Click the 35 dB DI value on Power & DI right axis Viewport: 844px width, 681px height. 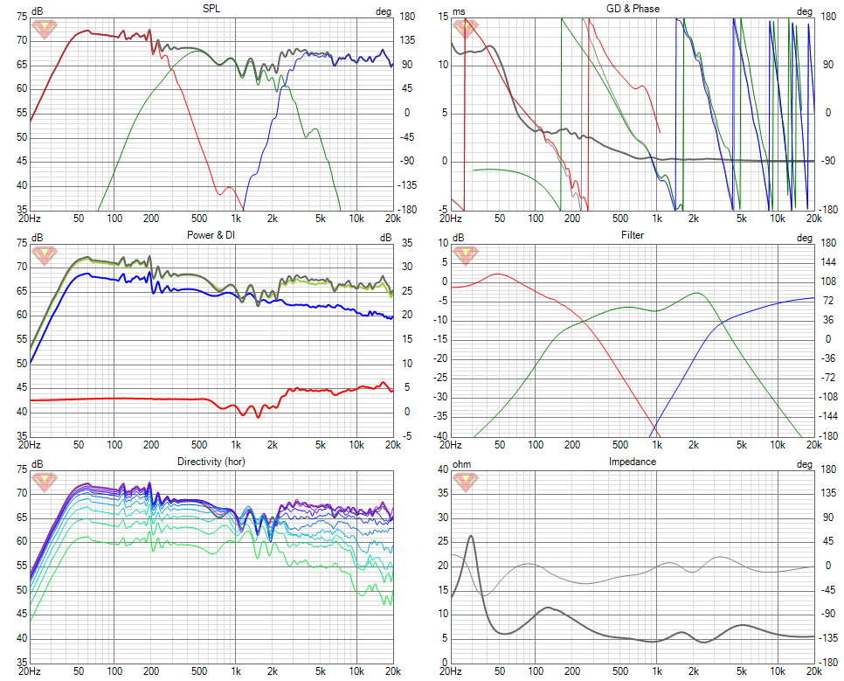coord(407,243)
